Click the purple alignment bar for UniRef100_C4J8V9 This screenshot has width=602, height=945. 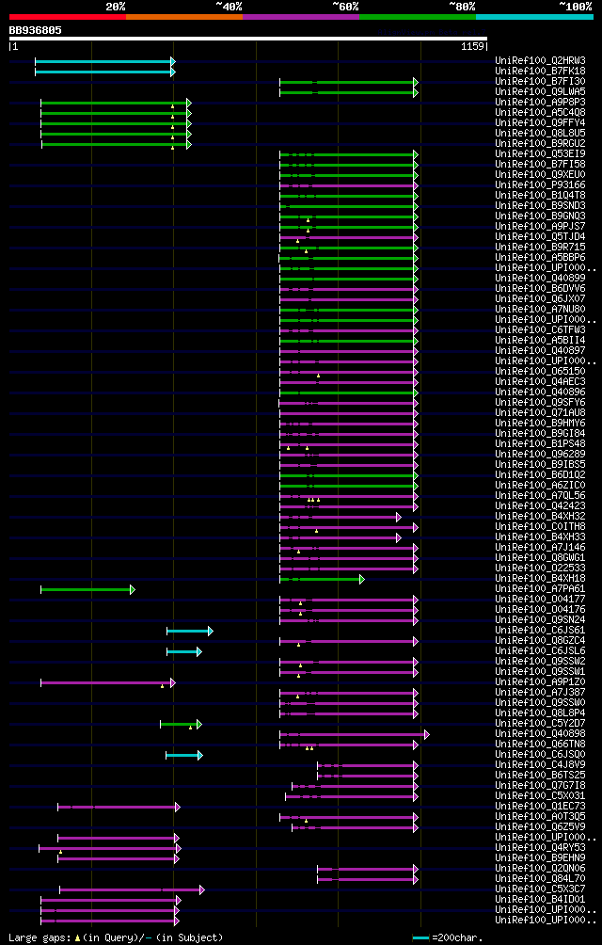point(367,765)
